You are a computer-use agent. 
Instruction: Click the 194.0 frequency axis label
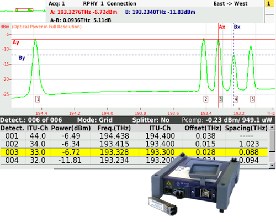coord(107,113)
